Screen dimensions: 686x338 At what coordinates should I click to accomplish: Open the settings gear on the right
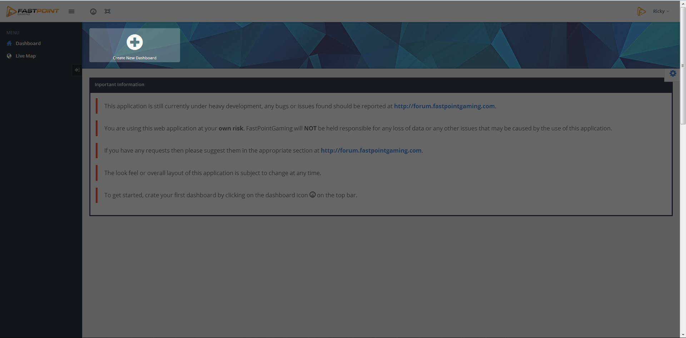(673, 73)
